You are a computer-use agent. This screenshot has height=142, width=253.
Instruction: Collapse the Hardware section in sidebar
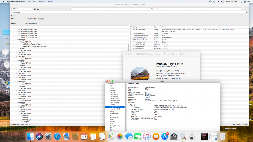[107, 84]
